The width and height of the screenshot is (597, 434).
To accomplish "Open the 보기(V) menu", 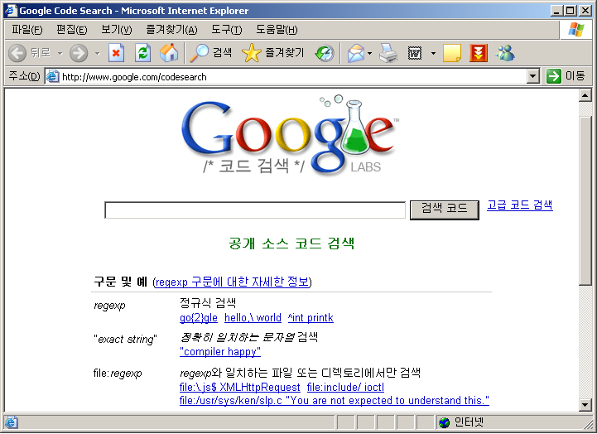I will click(116, 30).
